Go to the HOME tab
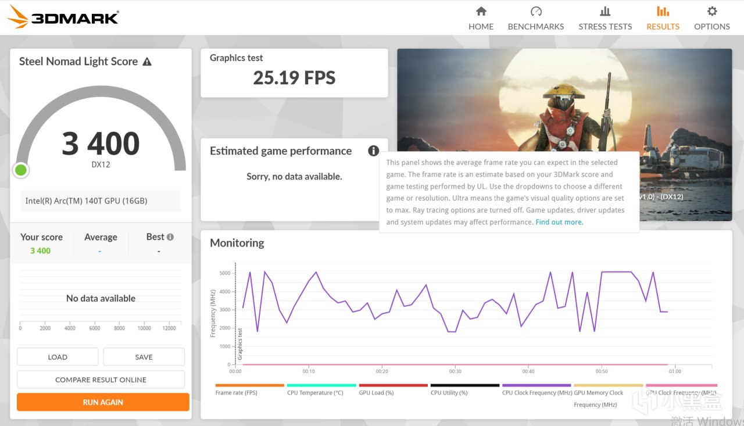Viewport: 744px width, 426px height. coord(481,18)
